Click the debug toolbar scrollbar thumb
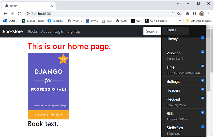 pyautogui.click(x=208, y=60)
